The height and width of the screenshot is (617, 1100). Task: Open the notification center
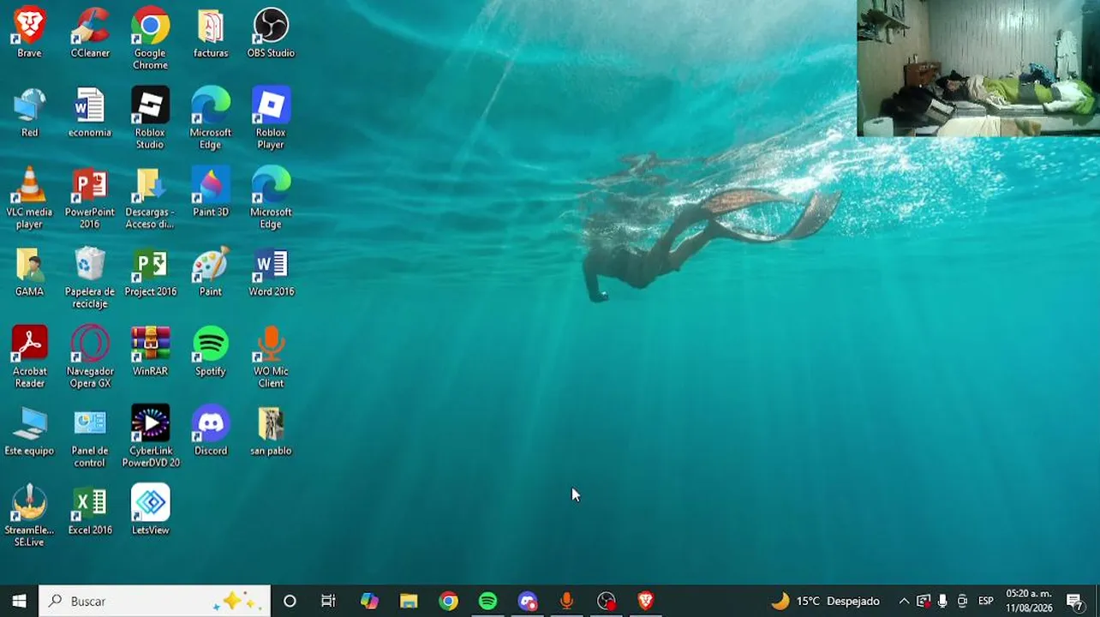[1076, 601]
